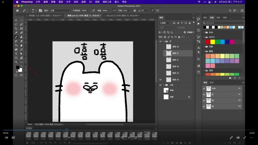Viewport: 258px width, 145px height.
Task: Pick the Eyedropper tool
Action: [x=16, y=33]
